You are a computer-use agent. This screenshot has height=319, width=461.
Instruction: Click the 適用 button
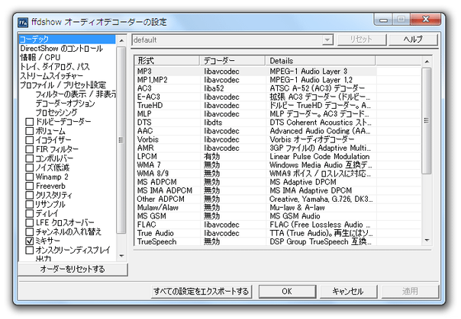tap(410, 292)
